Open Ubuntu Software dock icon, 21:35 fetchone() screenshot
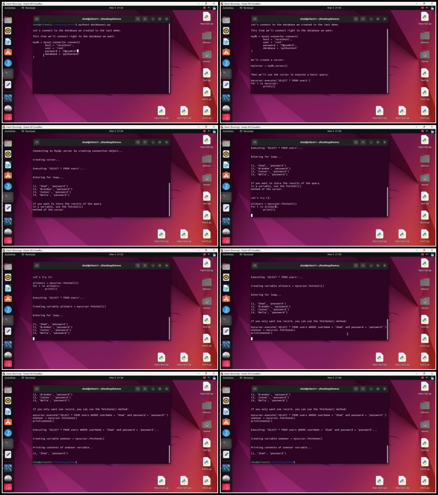This screenshot has width=438, height=495. (226, 299)
